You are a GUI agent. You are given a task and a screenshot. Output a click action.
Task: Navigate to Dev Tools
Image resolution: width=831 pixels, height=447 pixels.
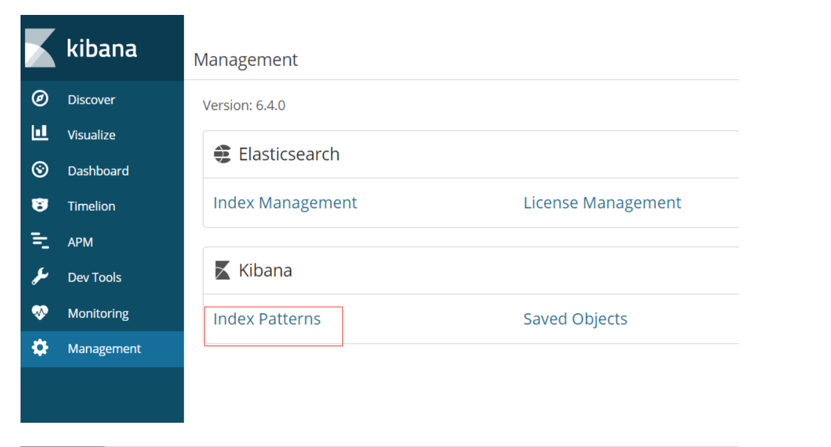(95, 277)
